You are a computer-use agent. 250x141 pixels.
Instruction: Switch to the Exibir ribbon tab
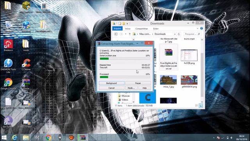(156, 29)
